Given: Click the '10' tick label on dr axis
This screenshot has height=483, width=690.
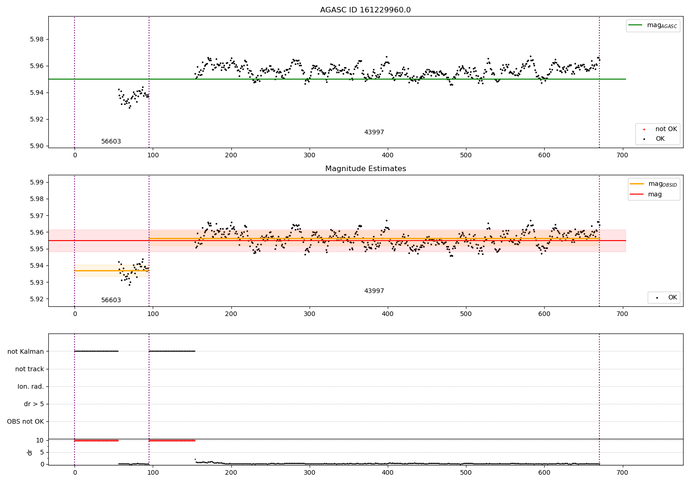Looking at the screenshot, I should tap(40, 440).
